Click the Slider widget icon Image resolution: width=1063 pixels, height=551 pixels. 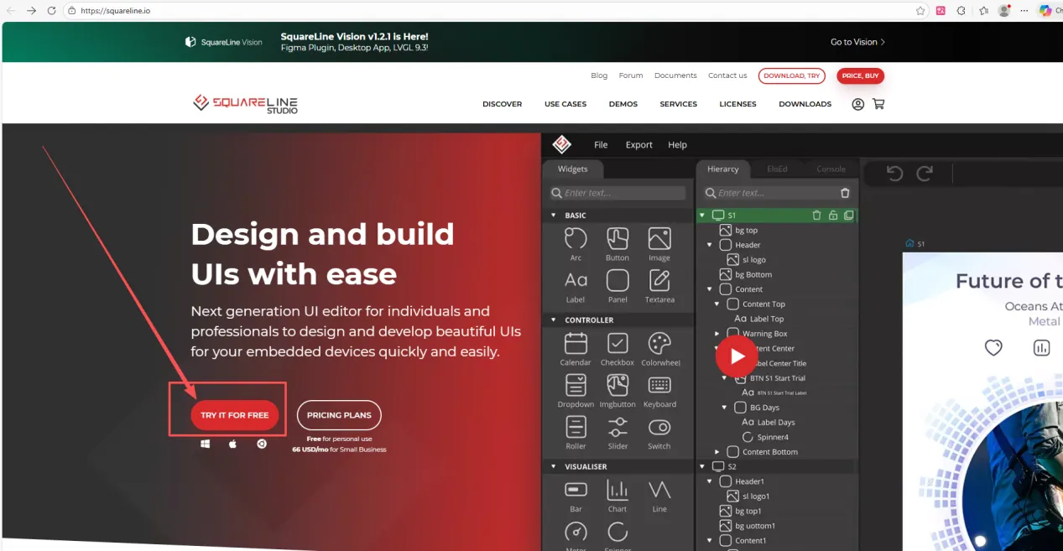(x=617, y=427)
